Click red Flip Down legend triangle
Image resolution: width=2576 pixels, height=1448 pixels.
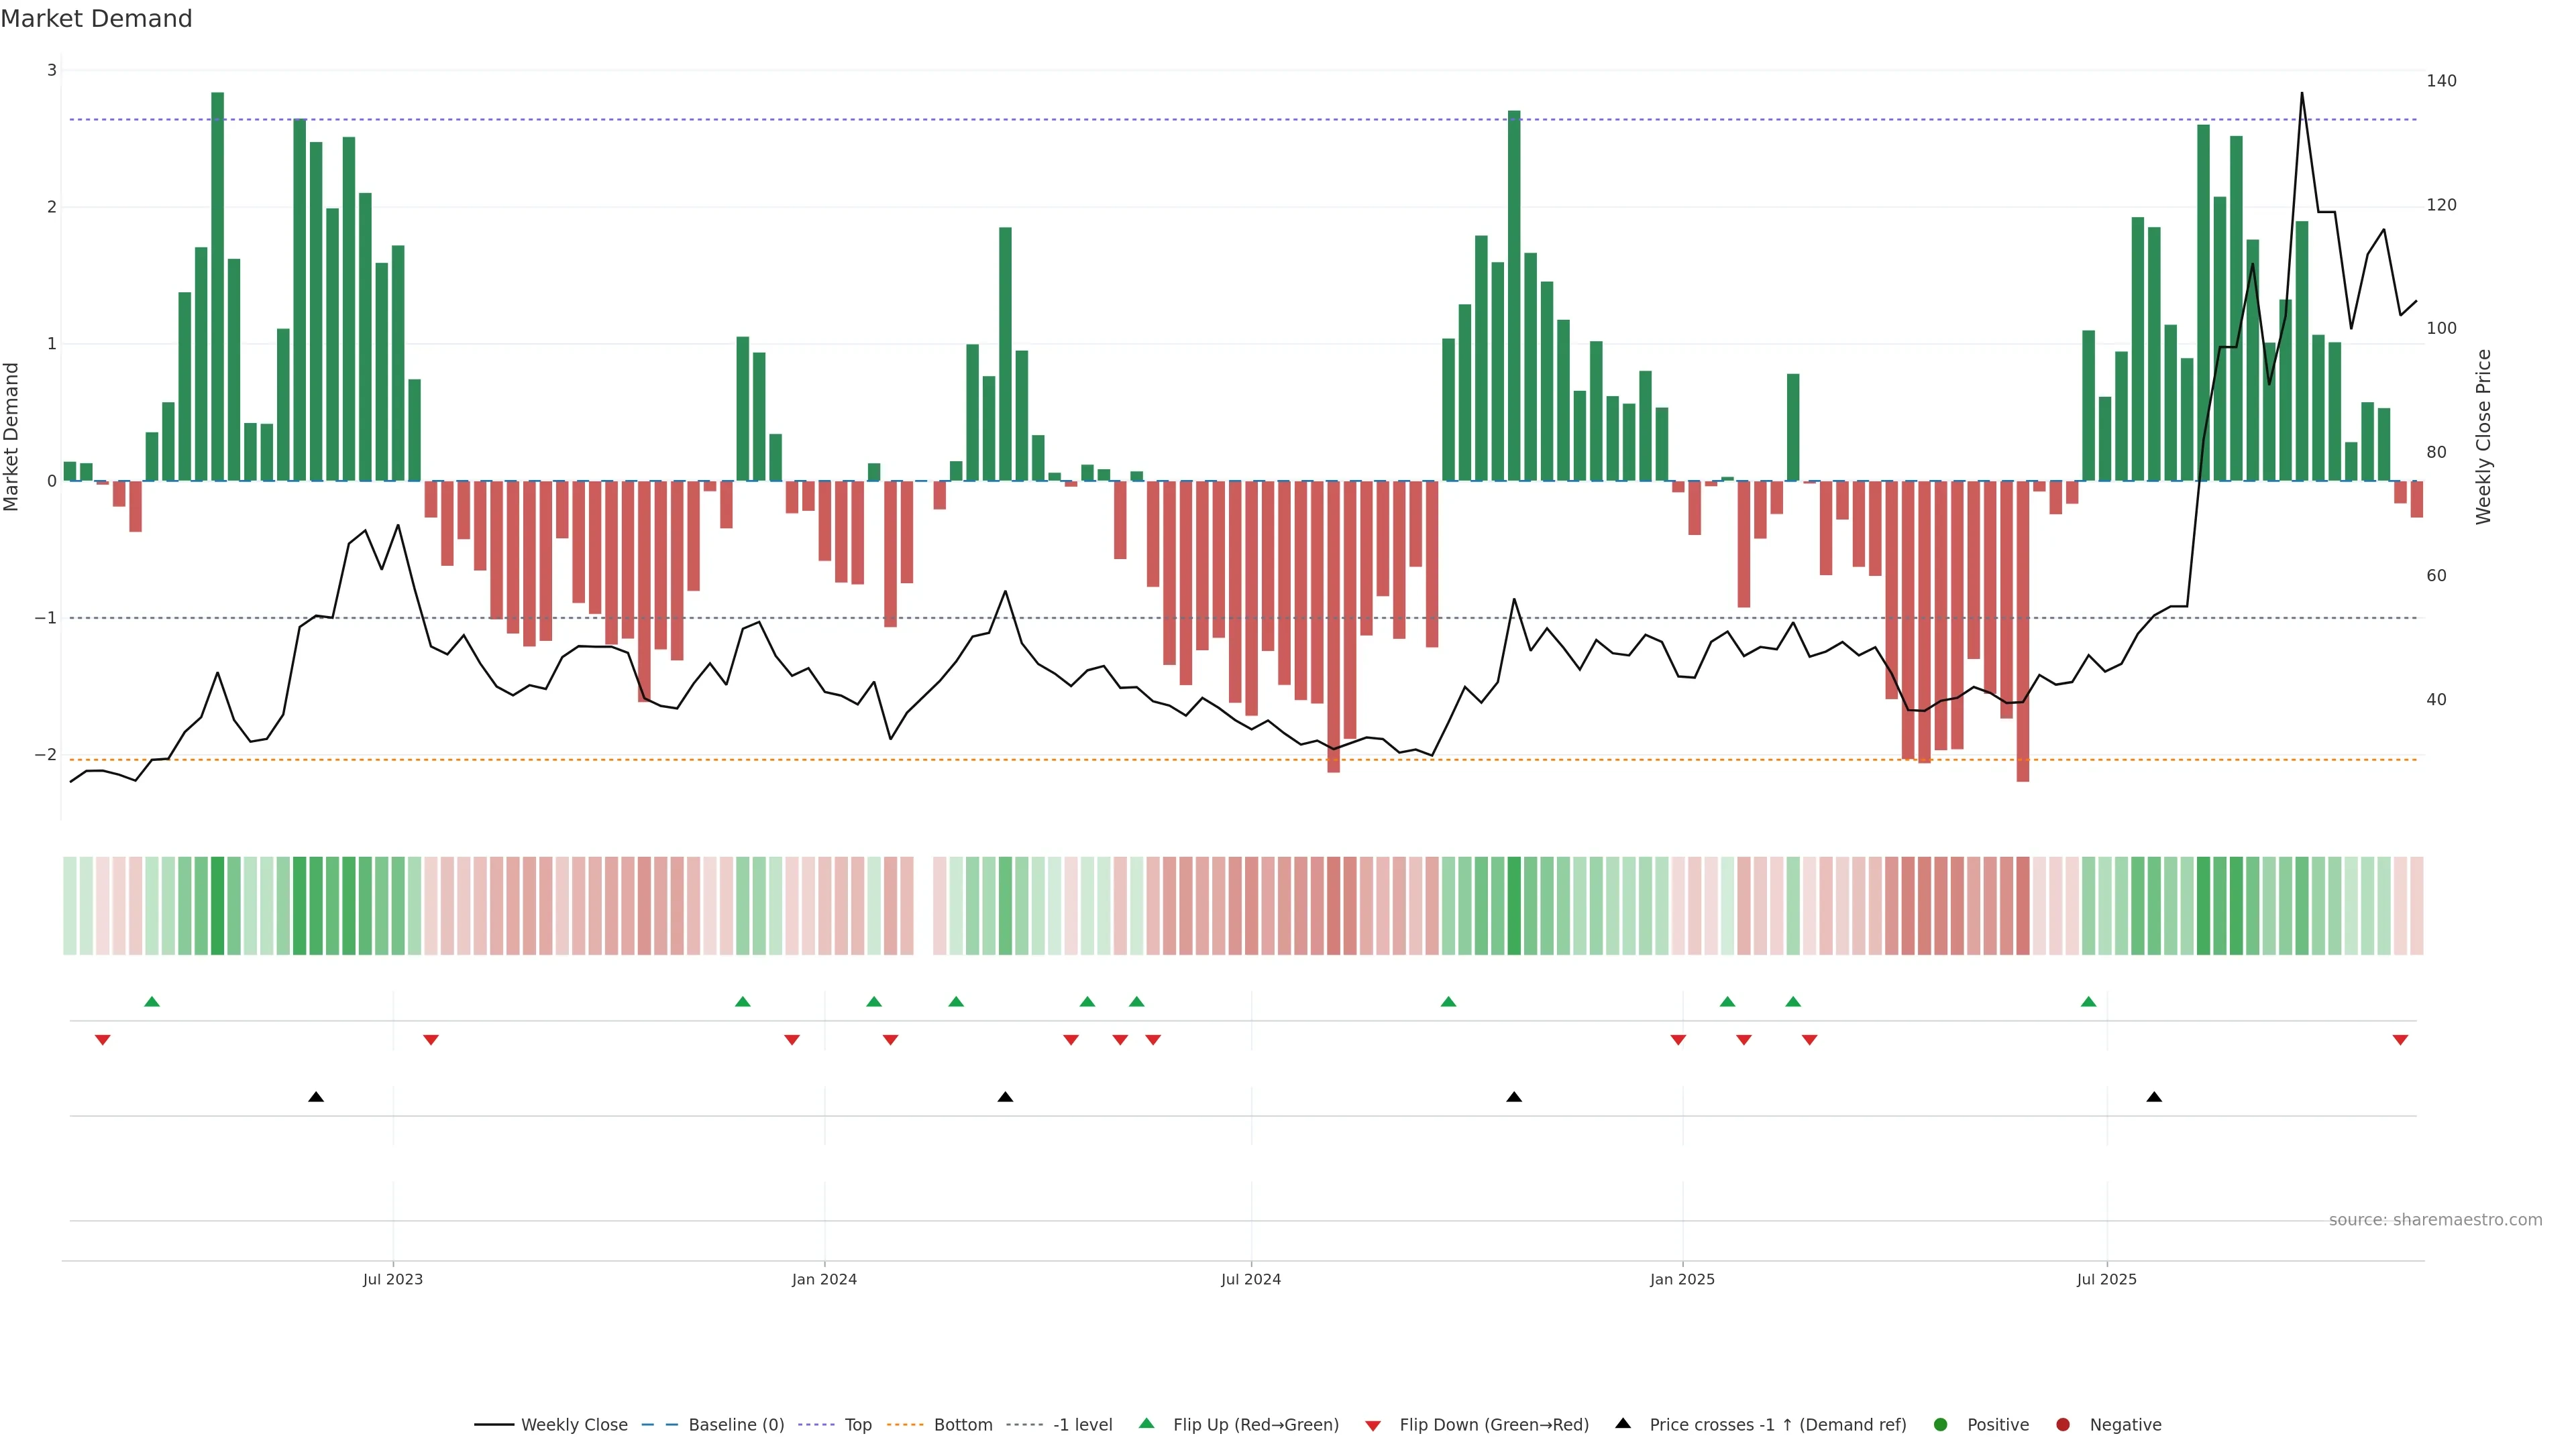coord(1373,1425)
